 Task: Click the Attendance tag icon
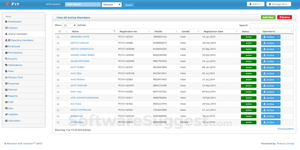point(6,65)
